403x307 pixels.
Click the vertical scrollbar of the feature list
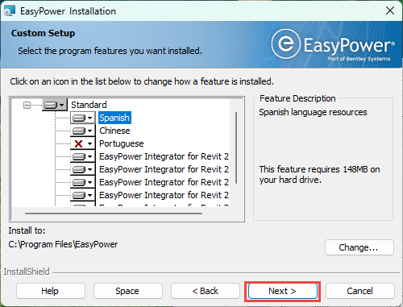pos(236,147)
